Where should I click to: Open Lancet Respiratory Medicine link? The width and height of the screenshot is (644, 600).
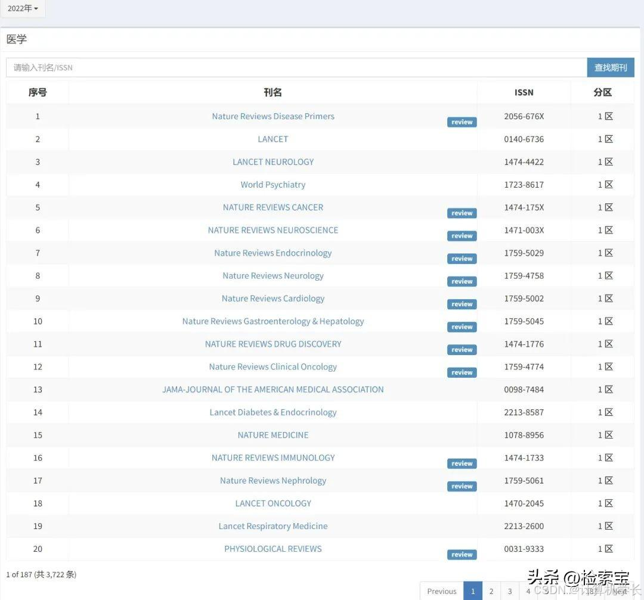[x=273, y=526]
